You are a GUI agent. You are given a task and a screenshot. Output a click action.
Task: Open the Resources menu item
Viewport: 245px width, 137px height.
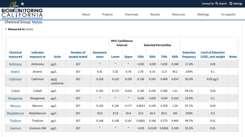[178, 14]
